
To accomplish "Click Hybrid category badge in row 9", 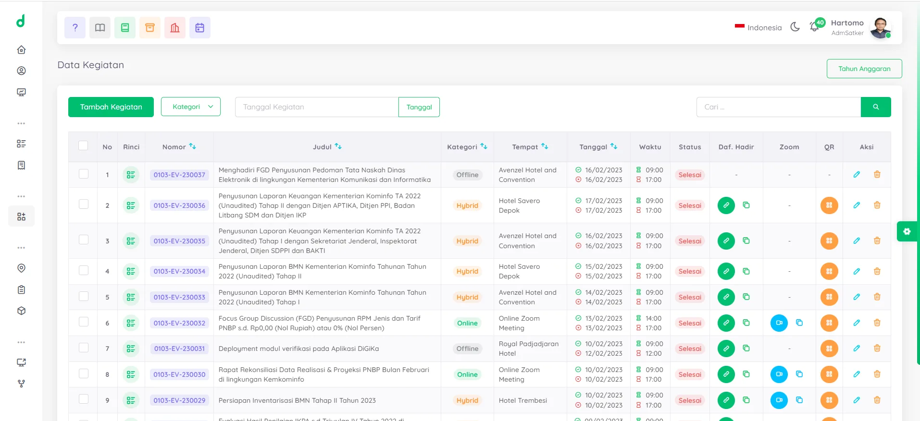I will [467, 400].
